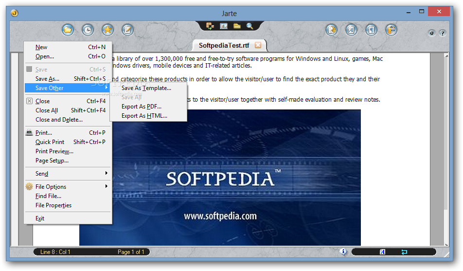The height and width of the screenshot is (271, 463).
Task: Close the SoftpediaTest.rtf tab with X
Action: 258,45
